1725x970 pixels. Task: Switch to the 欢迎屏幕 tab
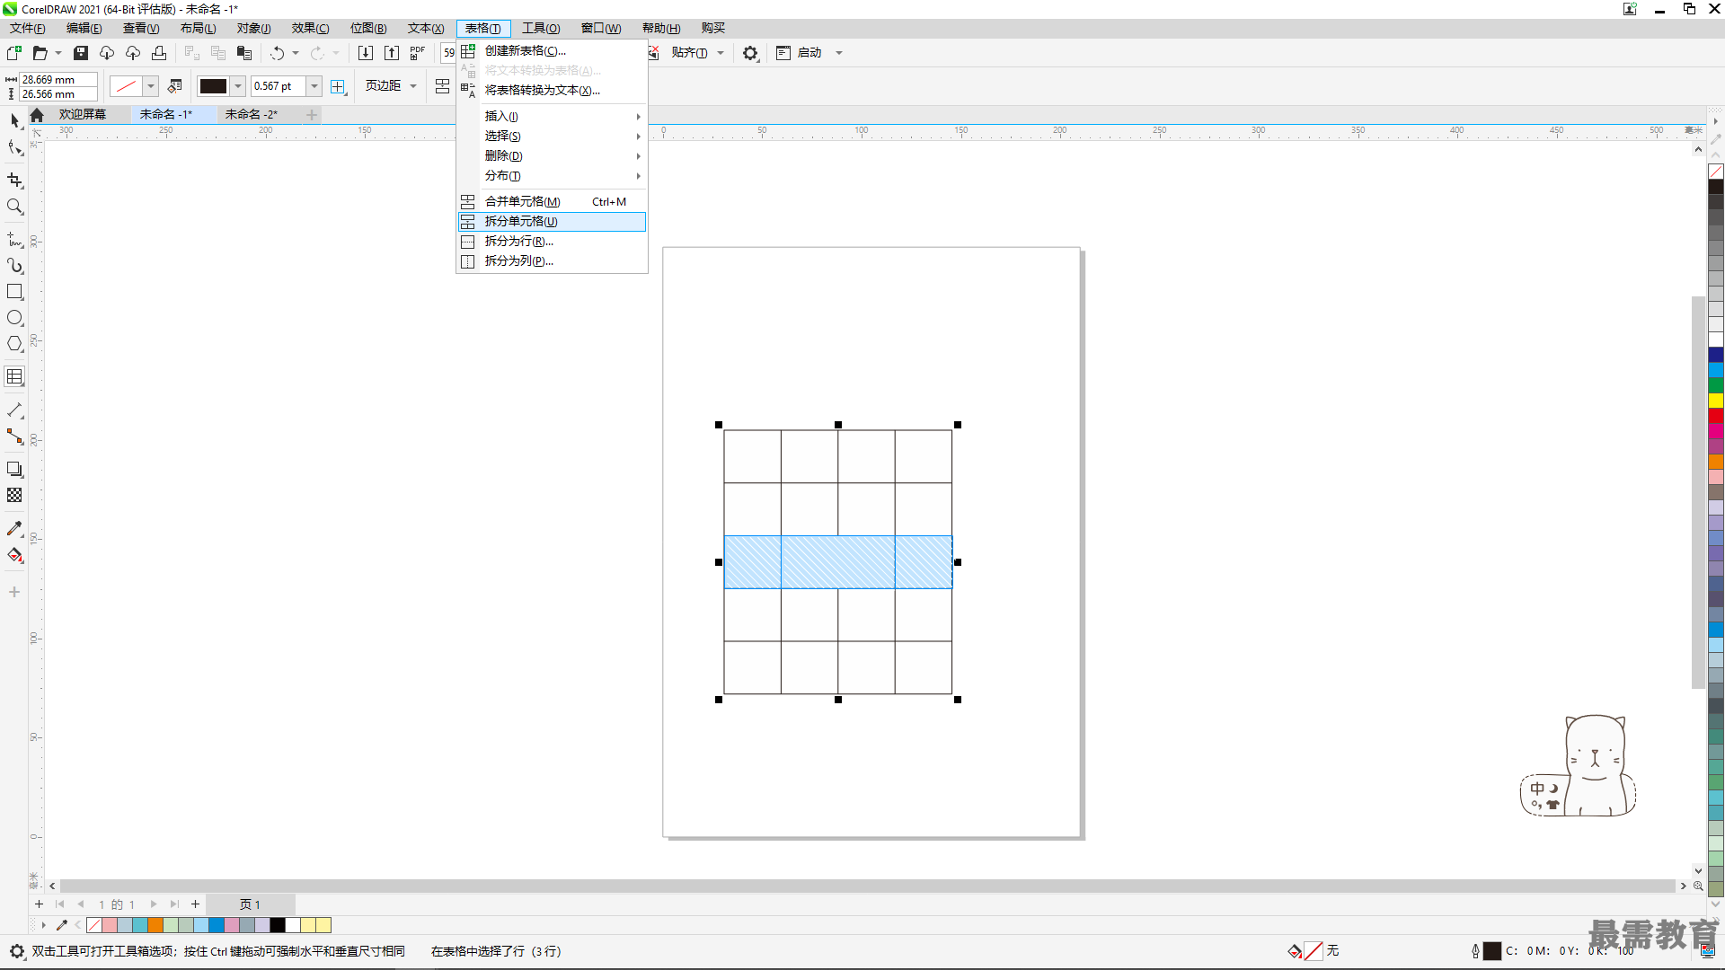(x=83, y=115)
